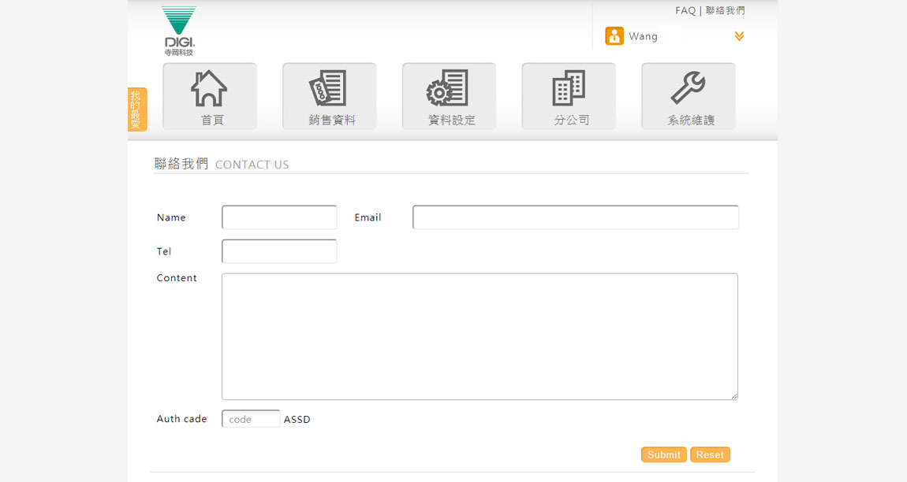
Task: Focus the Name input field
Action: 279,217
